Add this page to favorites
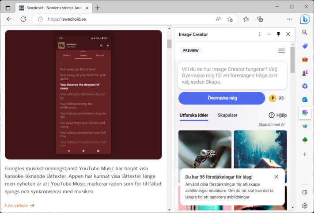The image size is (314, 213). click(x=230, y=19)
